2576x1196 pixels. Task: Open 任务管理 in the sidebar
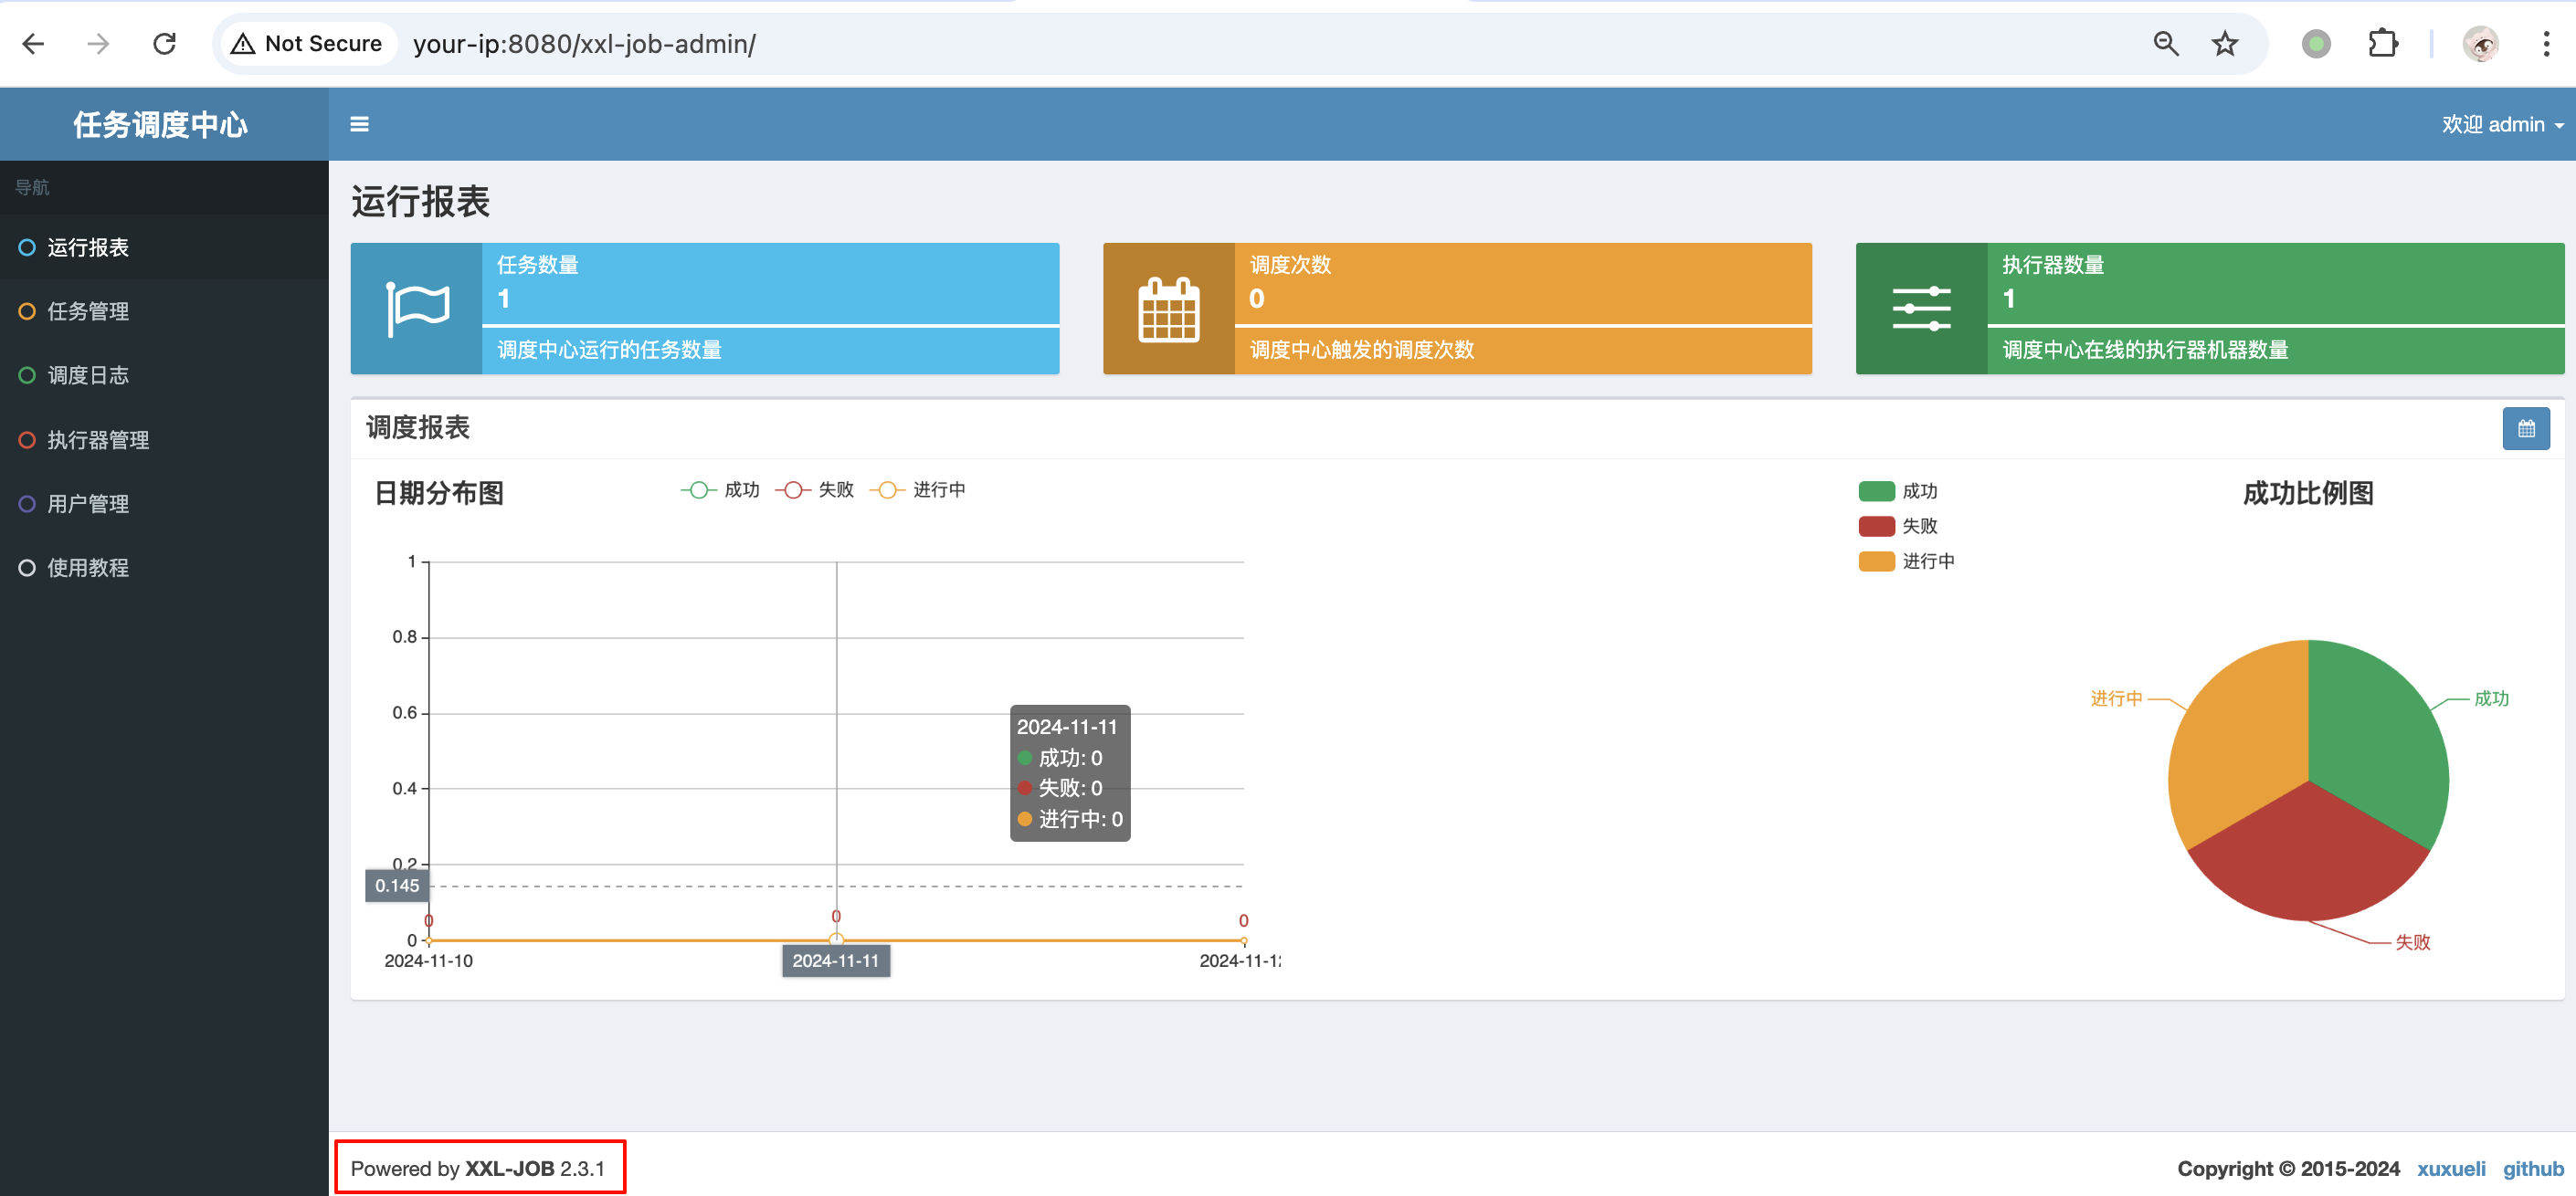pos(88,311)
